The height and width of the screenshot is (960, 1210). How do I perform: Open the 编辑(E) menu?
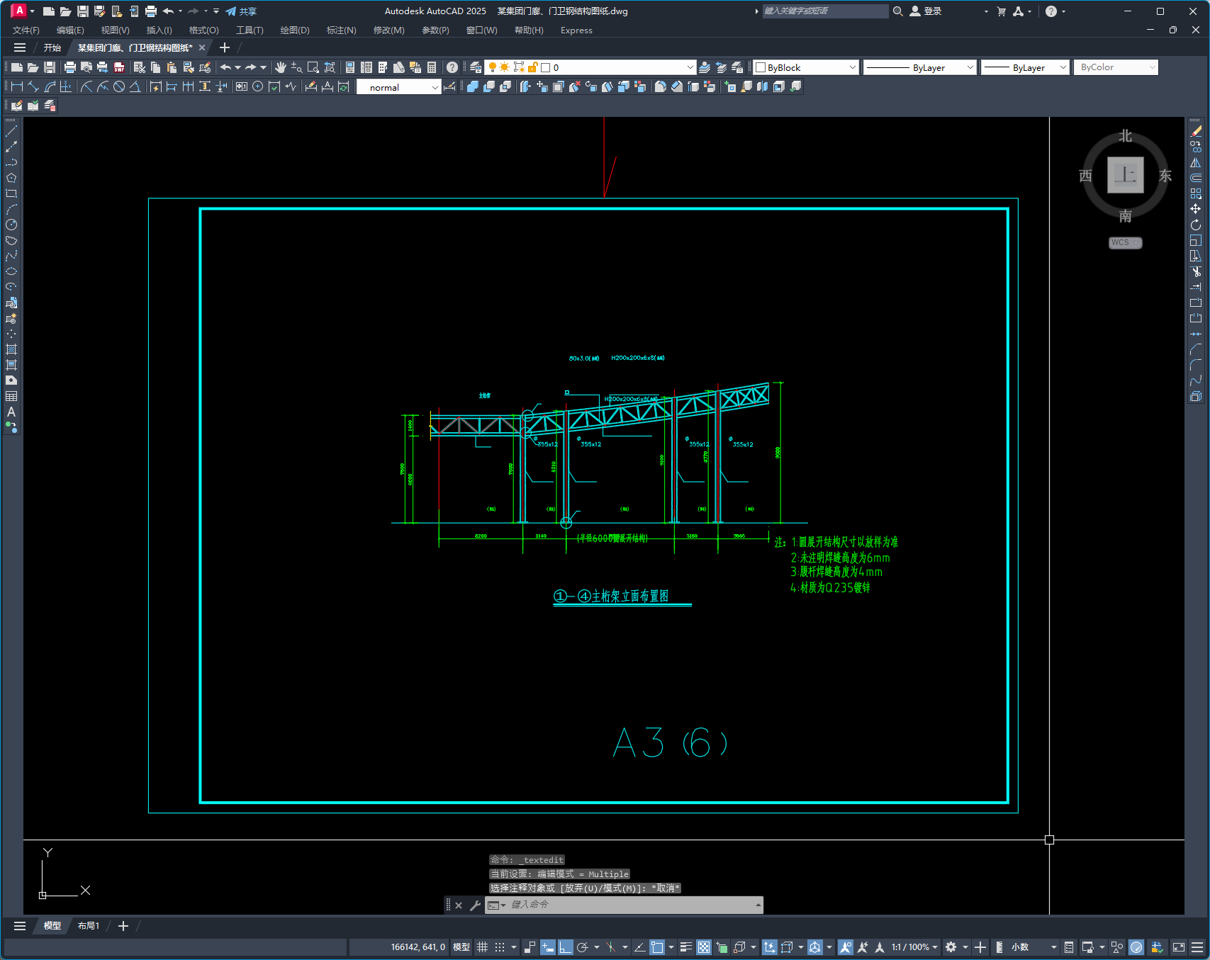click(x=70, y=30)
